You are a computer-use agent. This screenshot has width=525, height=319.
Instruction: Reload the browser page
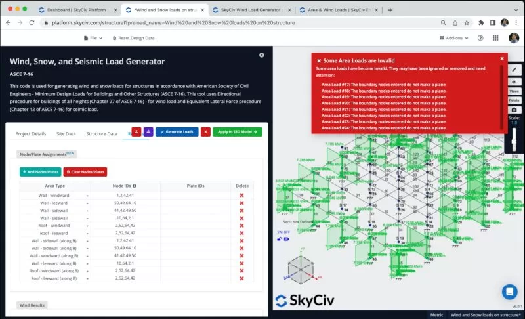pos(31,23)
